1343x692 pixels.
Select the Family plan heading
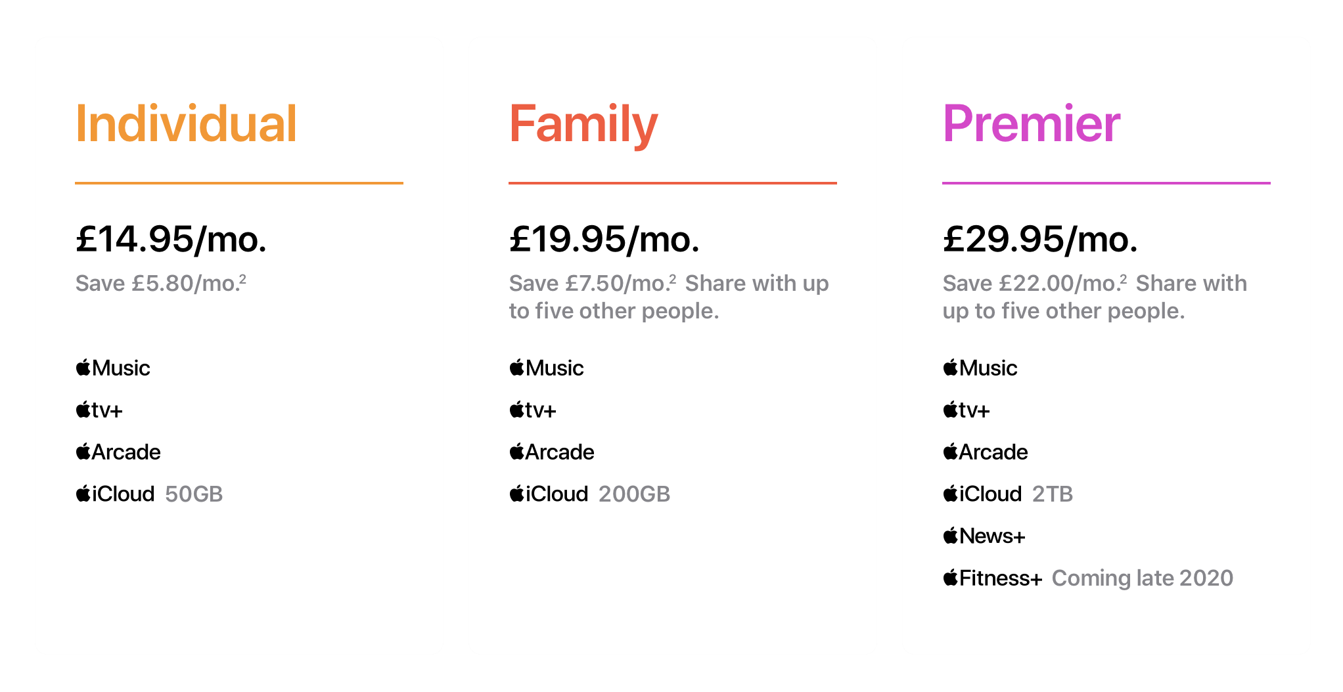[583, 125]
